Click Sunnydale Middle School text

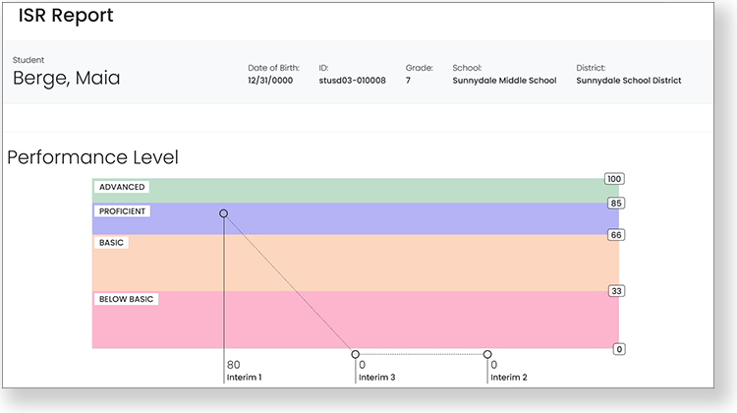(x=504, y=81)
